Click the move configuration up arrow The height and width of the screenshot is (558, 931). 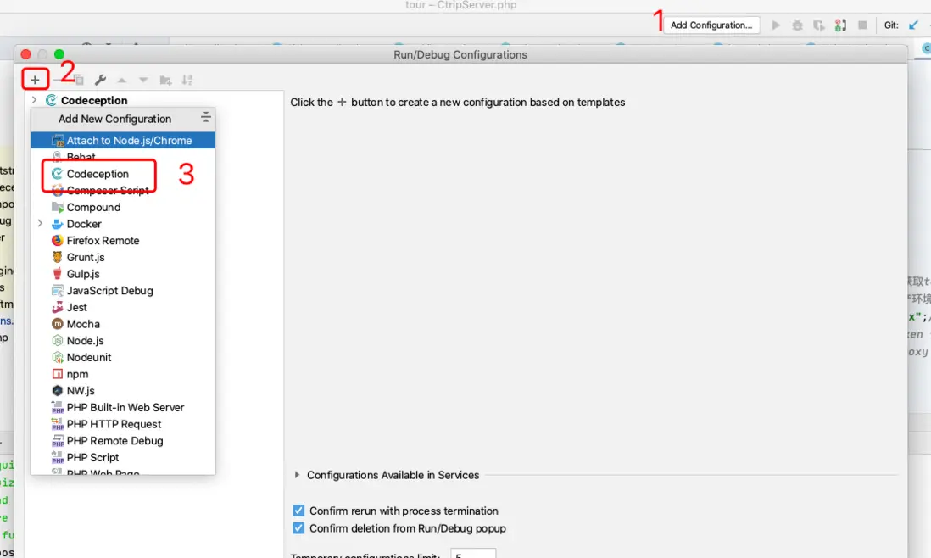(x=122, y=80)
